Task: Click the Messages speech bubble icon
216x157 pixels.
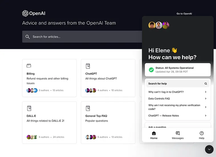Action: (178, 133)
